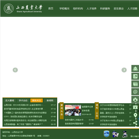Switch to the 新闻网 tab

tap(50, 100)
